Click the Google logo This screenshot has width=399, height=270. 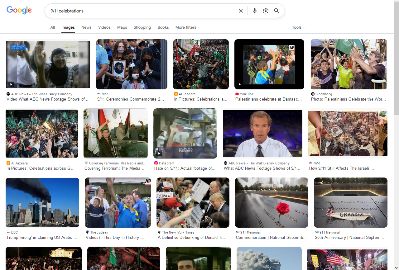pyautogui.click(x=19, y=10)
